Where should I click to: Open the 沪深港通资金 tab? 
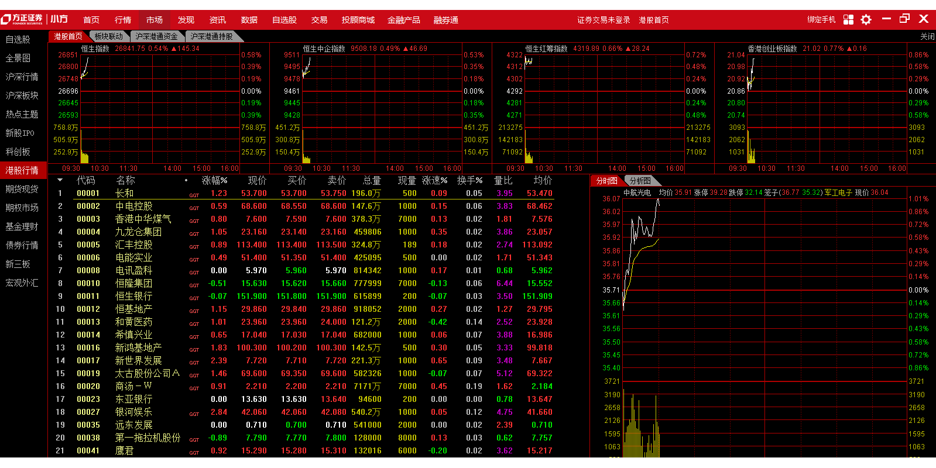point(156,36)
